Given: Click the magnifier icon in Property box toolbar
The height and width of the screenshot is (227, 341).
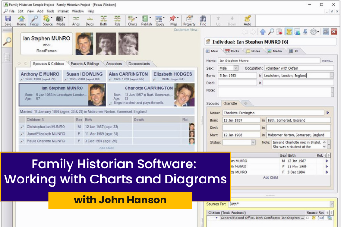Looking at the screenshot, I should click(x=271, y=32).
